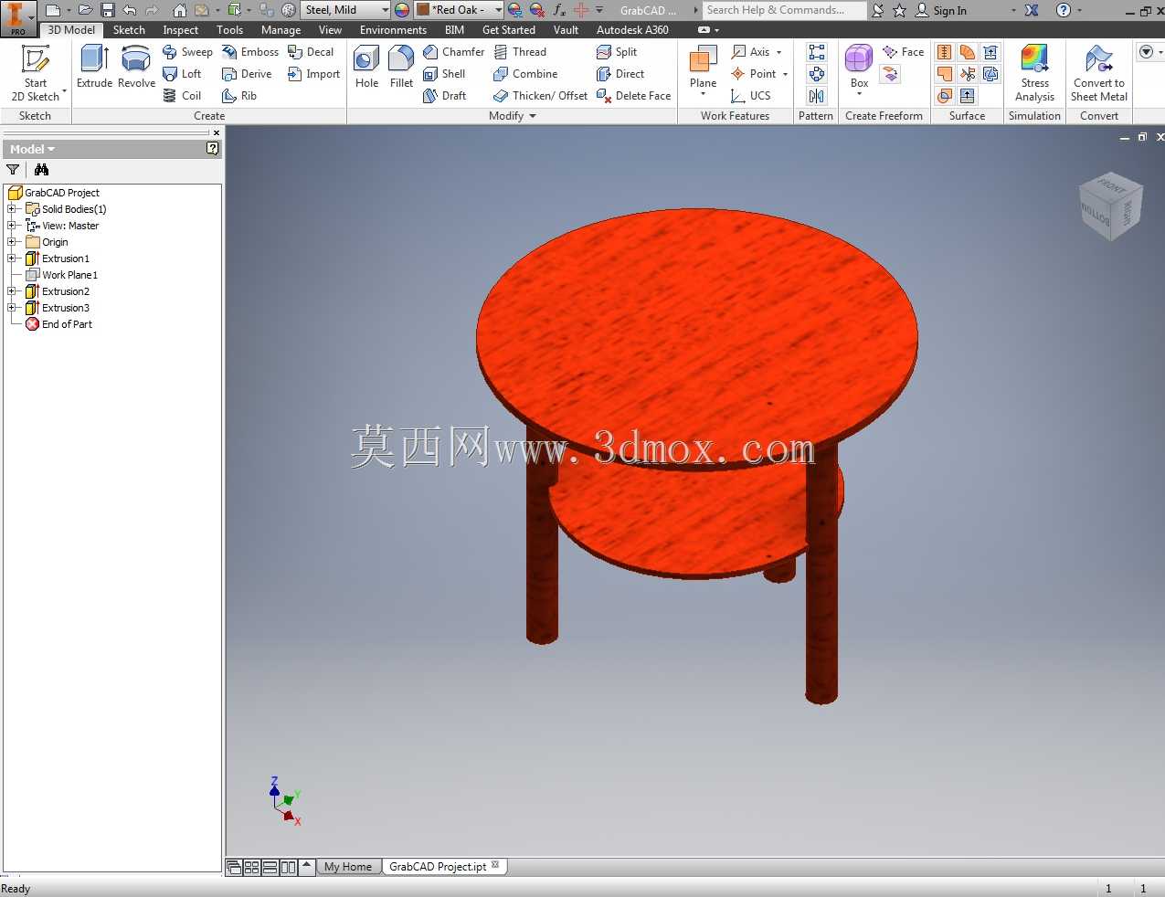1165x897 pixels.
Task: Open Model browser help button
Action: point(213,148)
